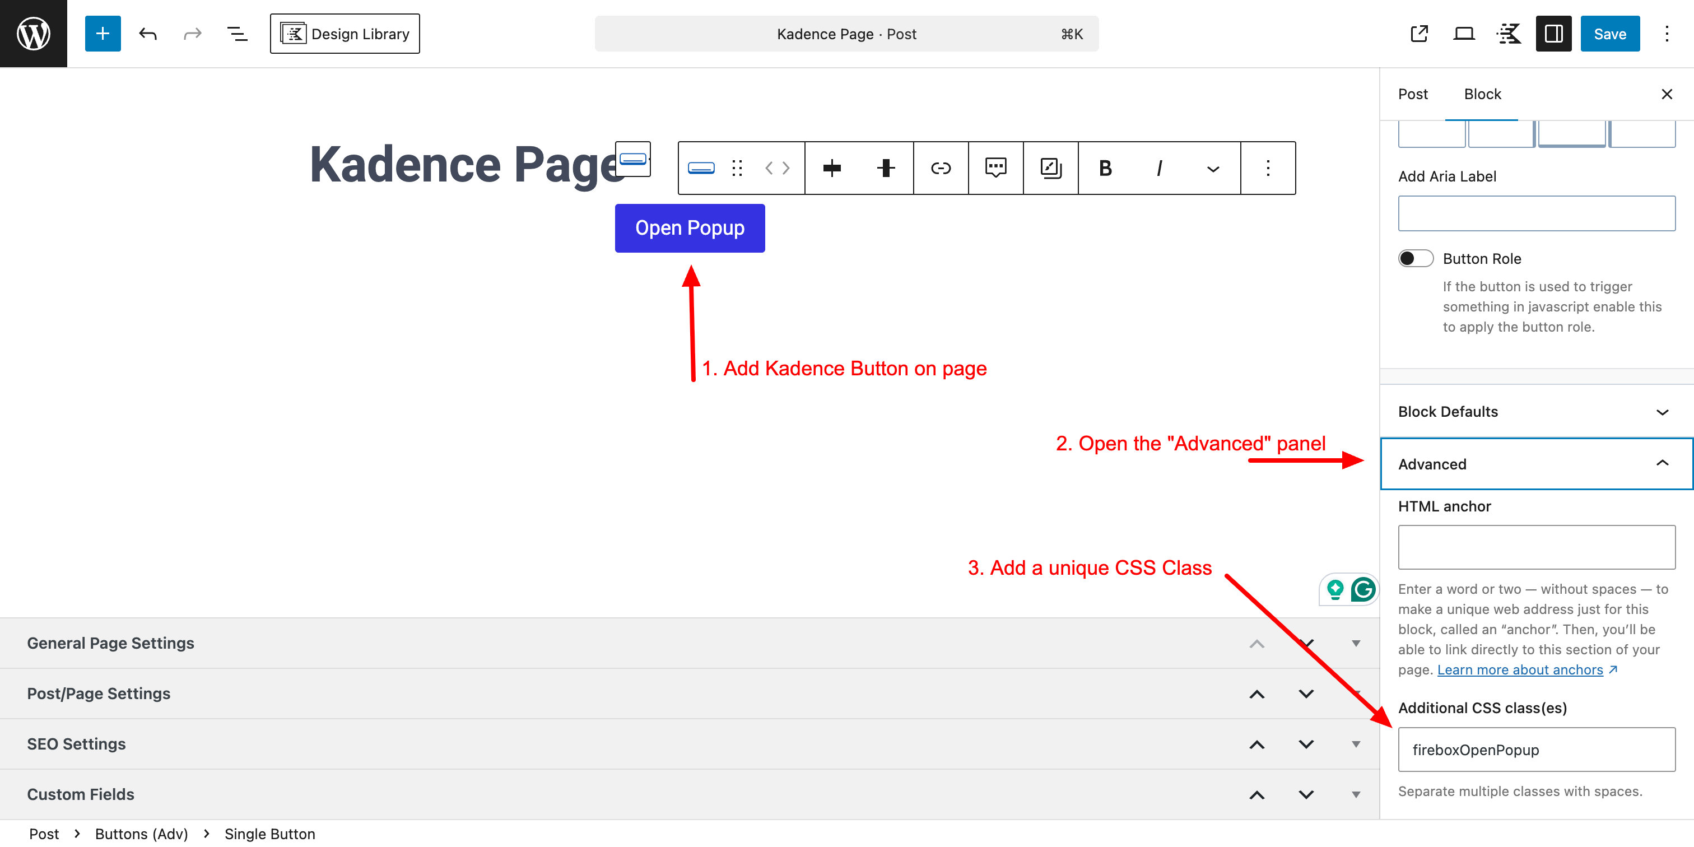
Task: Click the vertical alignment toolbar icon
Action: point(886,167)
